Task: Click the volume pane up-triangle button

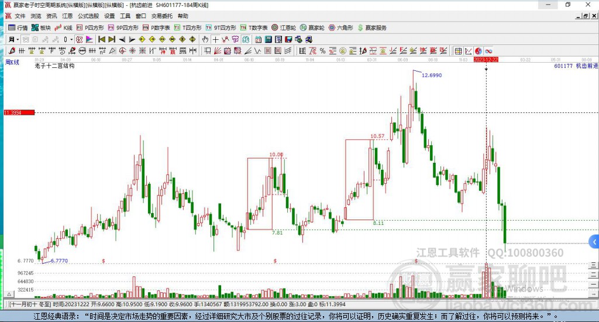Action: [x=9, y=294]
